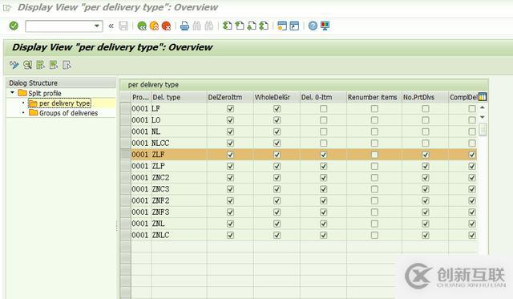This screenshot has height=299, width=513.
Task: Click the Generate Shortcut icon
Action: coord(294,26)
